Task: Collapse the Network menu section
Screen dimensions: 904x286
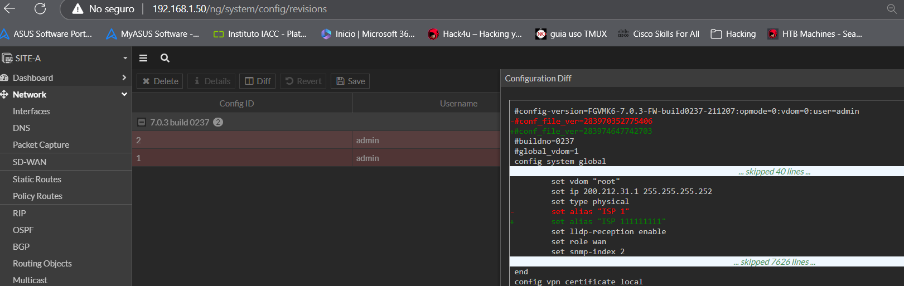Action: [x=124, y=94]
